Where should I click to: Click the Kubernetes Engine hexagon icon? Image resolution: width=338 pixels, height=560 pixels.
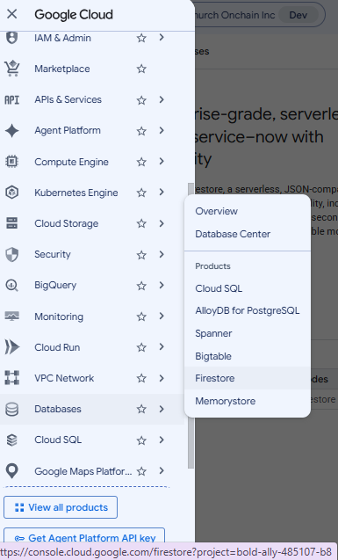tap(11, 193)
